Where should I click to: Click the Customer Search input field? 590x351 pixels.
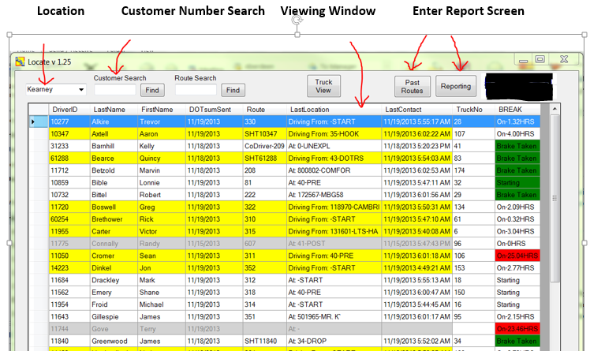point(114,90)
